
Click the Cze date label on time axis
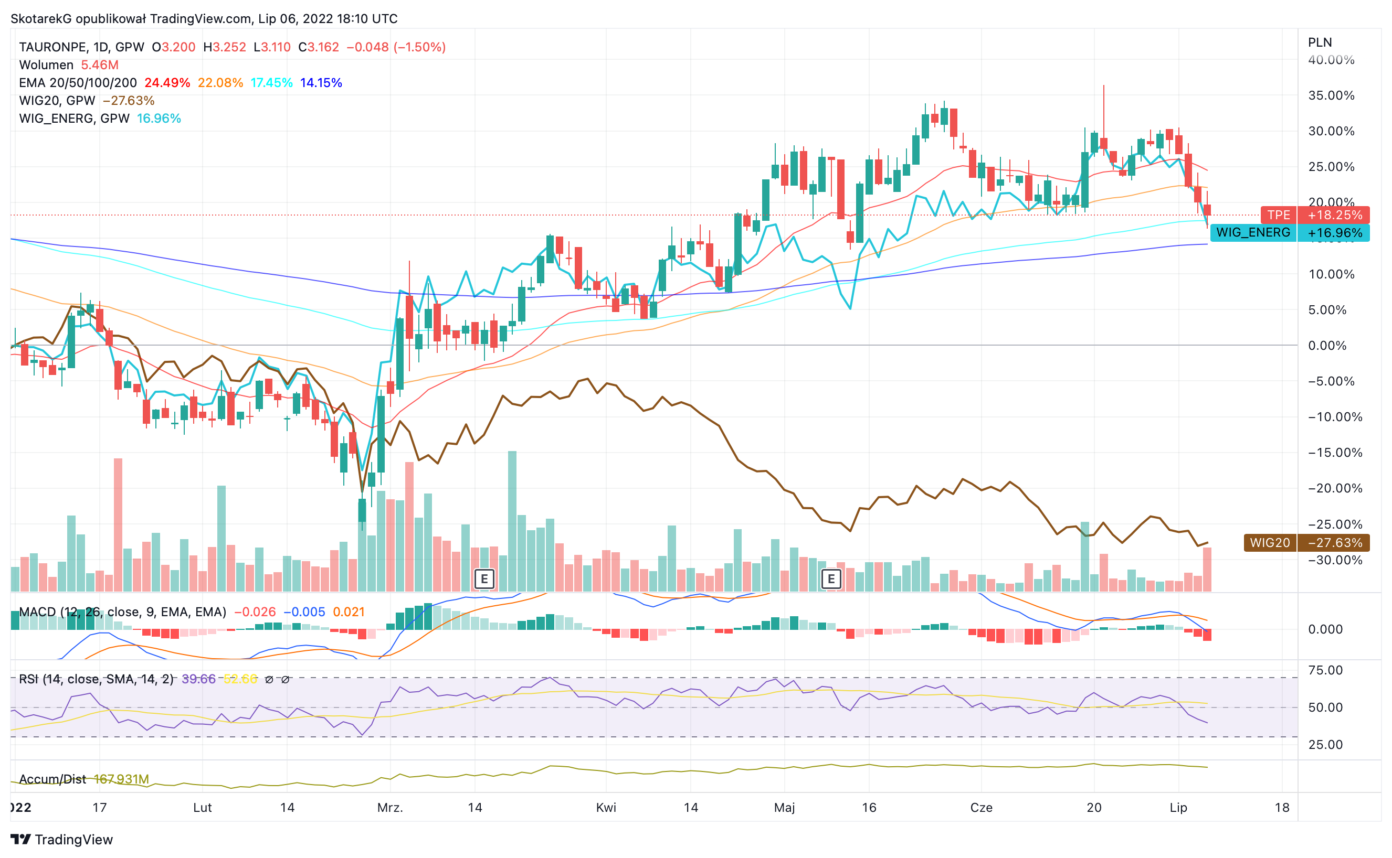click(982, 808)
